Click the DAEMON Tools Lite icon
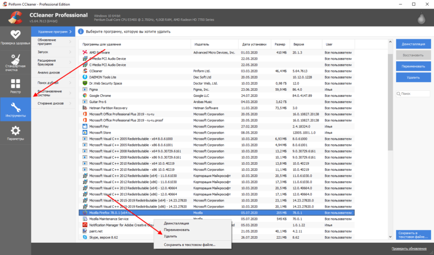 [85, 77]
